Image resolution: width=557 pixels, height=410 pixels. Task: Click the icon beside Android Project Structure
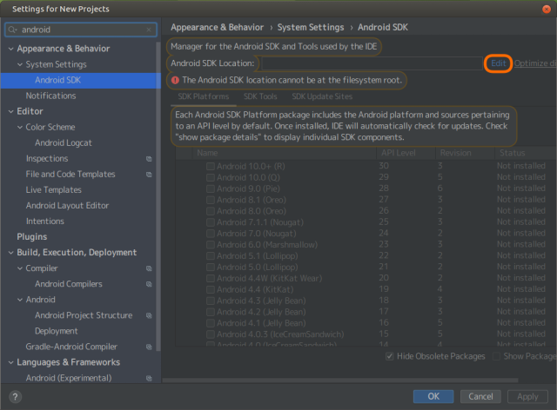149,315
